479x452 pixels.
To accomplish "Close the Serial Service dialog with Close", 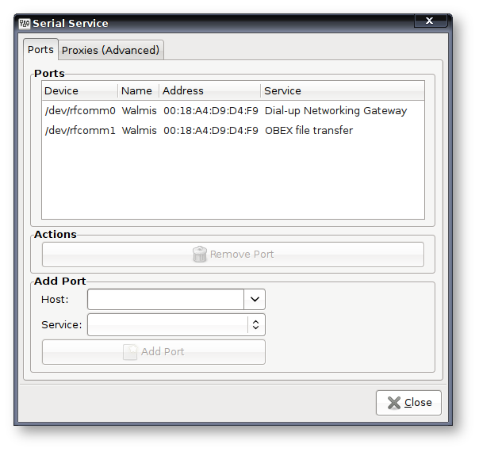I will [x=408, y=403].
